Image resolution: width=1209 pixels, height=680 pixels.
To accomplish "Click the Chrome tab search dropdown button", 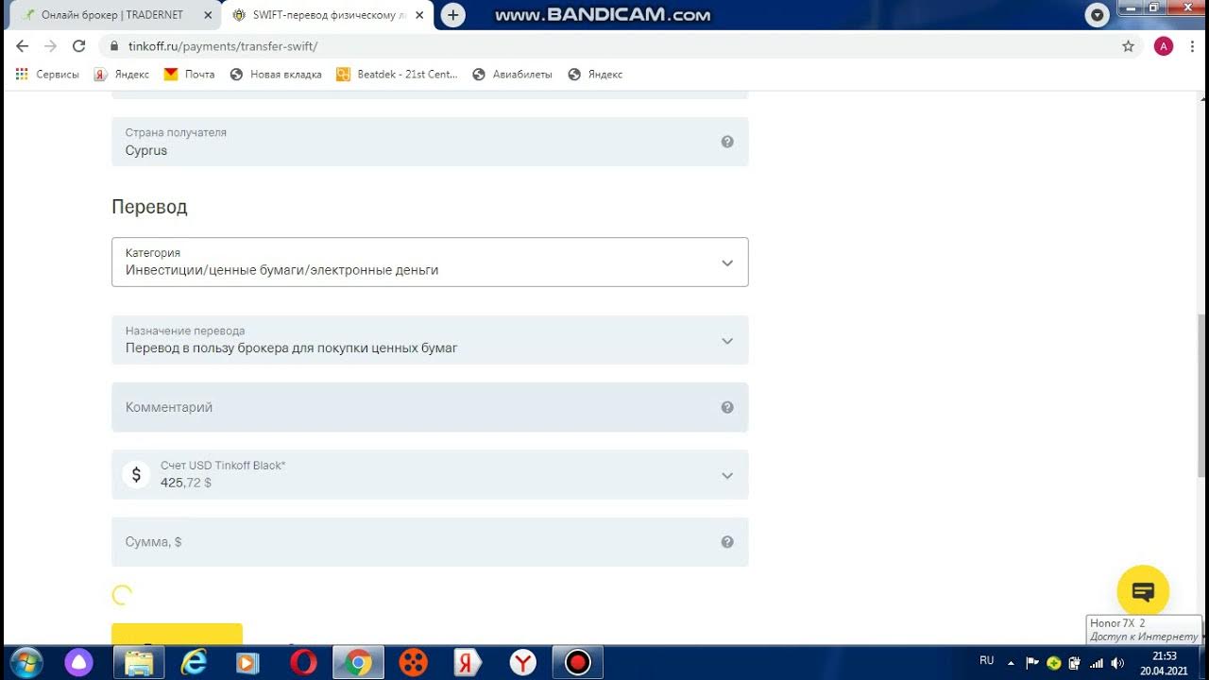I will [1097, 15].
